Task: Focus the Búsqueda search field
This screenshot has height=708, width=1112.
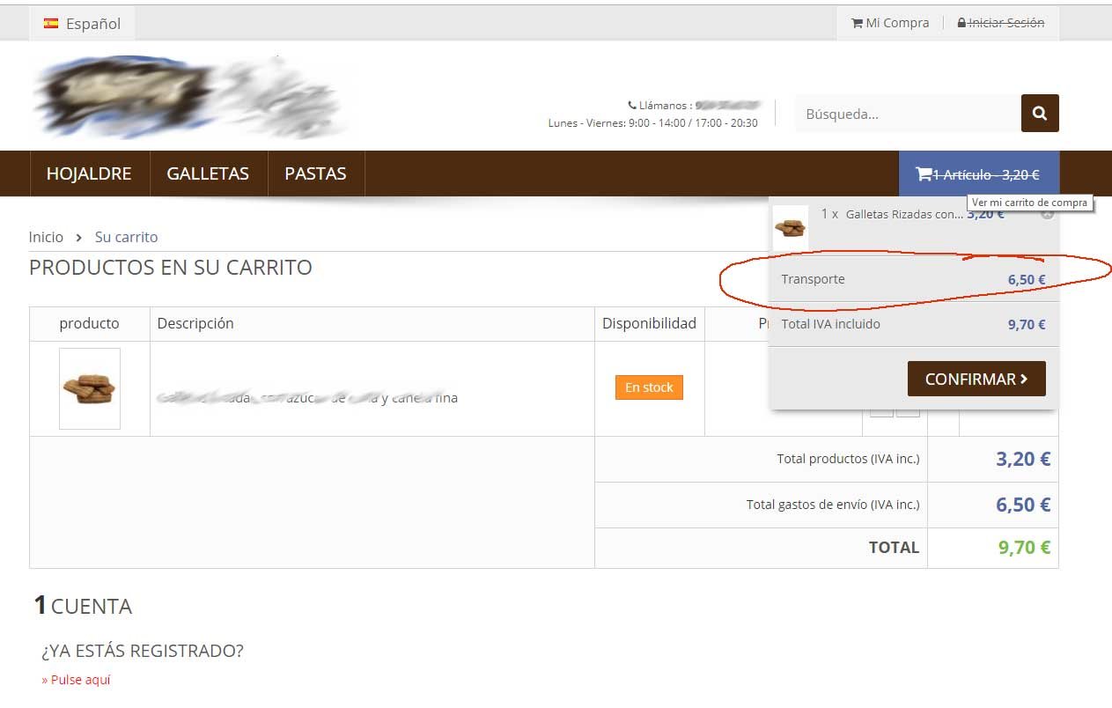Action: [908, 114]
